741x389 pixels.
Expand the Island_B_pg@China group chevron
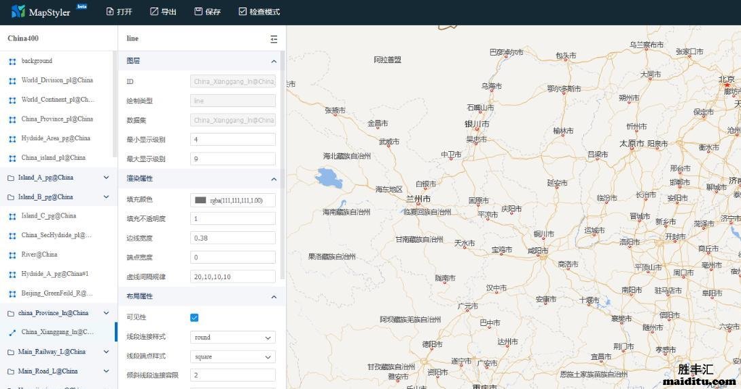(107, 197)
